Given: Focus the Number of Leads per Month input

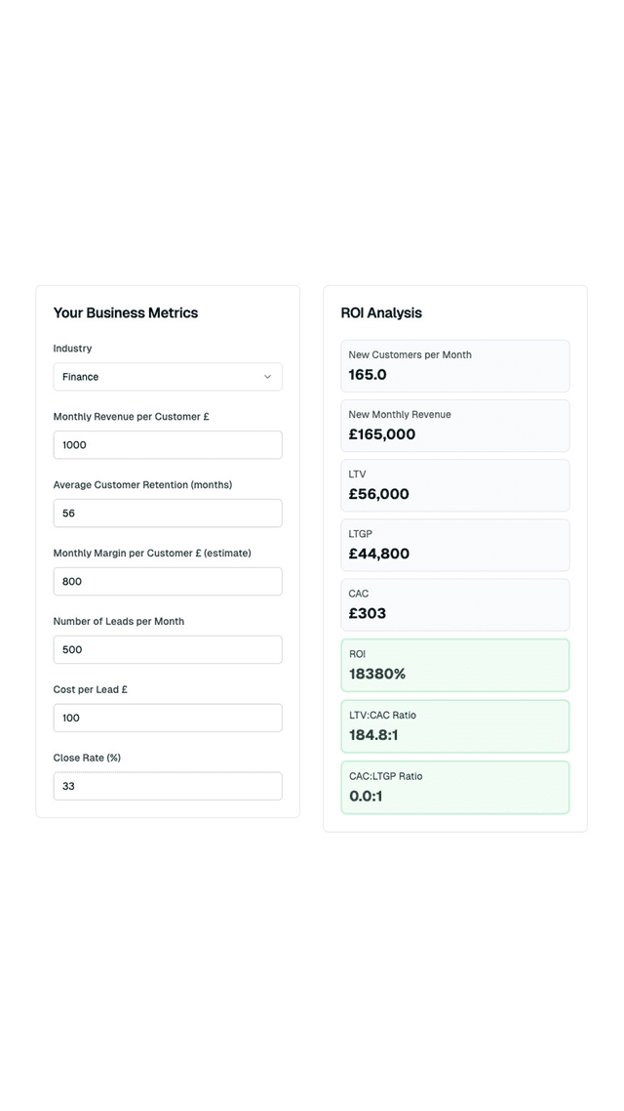Looking at the screenshot, I should click(x=167, y=649).
